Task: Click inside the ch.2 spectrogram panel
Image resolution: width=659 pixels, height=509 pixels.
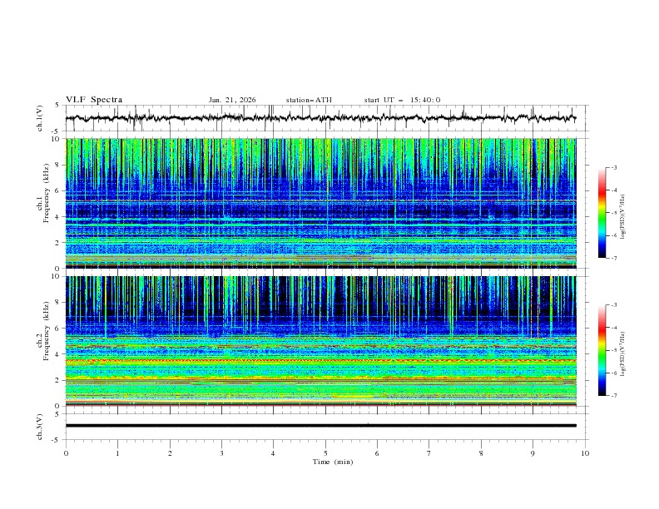Action: click(325, 340)
